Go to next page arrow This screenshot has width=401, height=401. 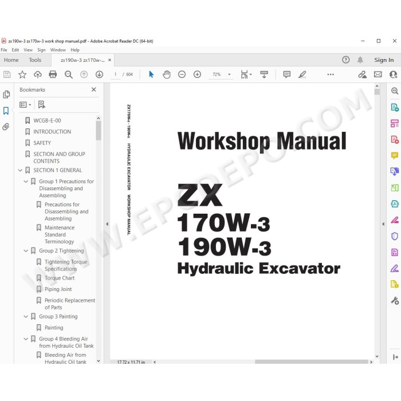coord(99,74)
